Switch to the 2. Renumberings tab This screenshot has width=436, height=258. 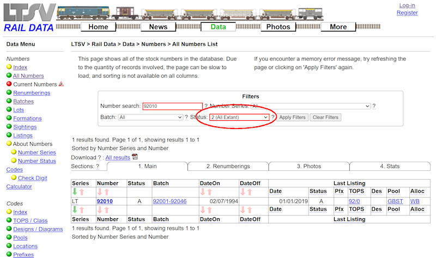click(x=228, y=167)
